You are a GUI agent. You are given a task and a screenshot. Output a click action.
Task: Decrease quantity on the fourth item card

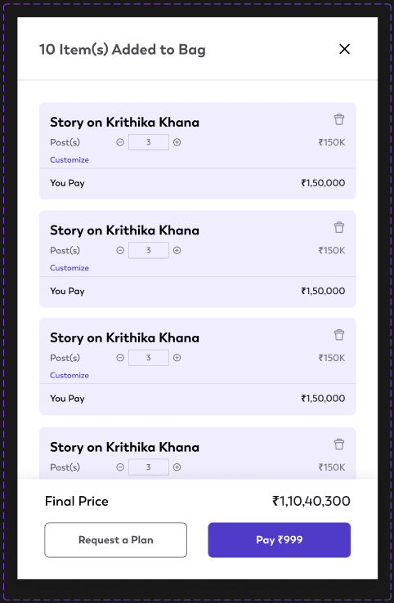click(120, 467)
